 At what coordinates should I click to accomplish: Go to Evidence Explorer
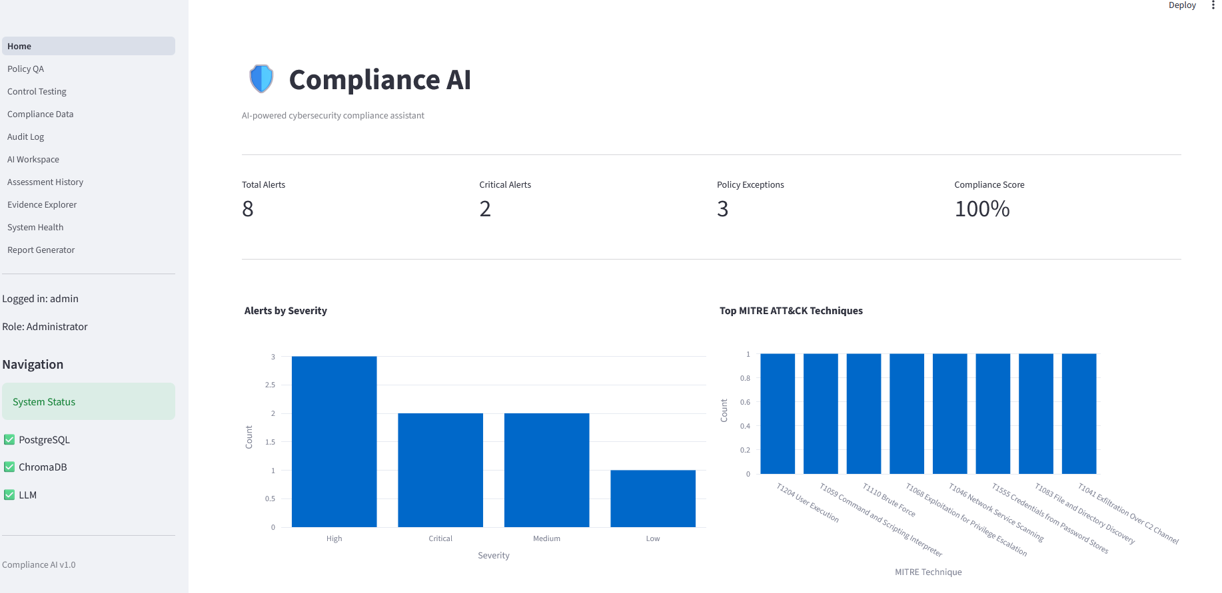click(x=89, y=204)
